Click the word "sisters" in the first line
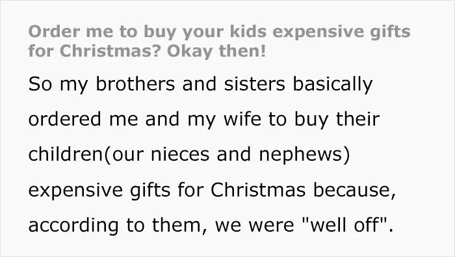 pyautogui.click(x=255, y=84)
